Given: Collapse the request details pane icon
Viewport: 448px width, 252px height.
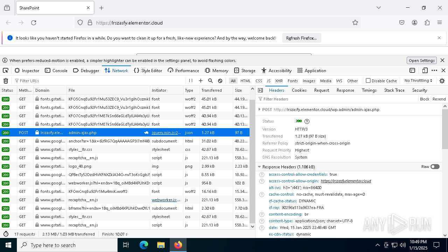Looking at the screenshot, I should (260, 90).
